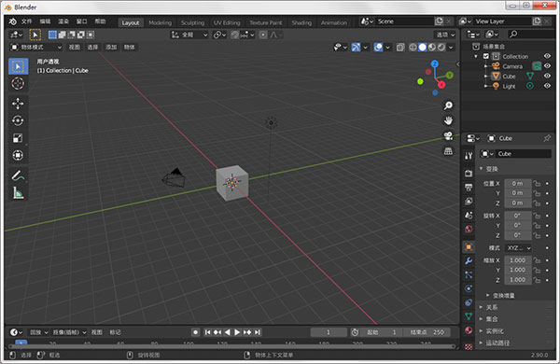Open the viewport shading options dropdown arrow

(451, 48)
